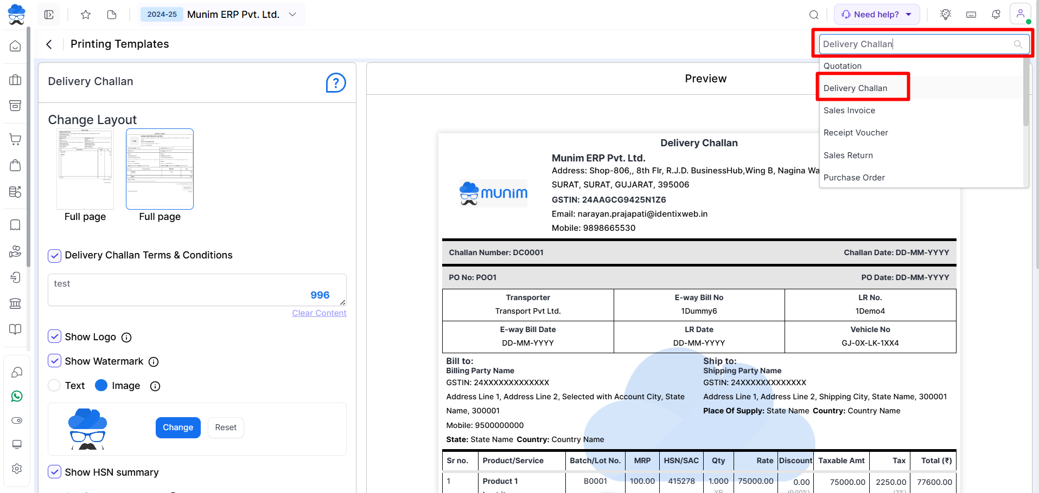
Task: Select the Image watermark radio option
Action: (101, 385)
